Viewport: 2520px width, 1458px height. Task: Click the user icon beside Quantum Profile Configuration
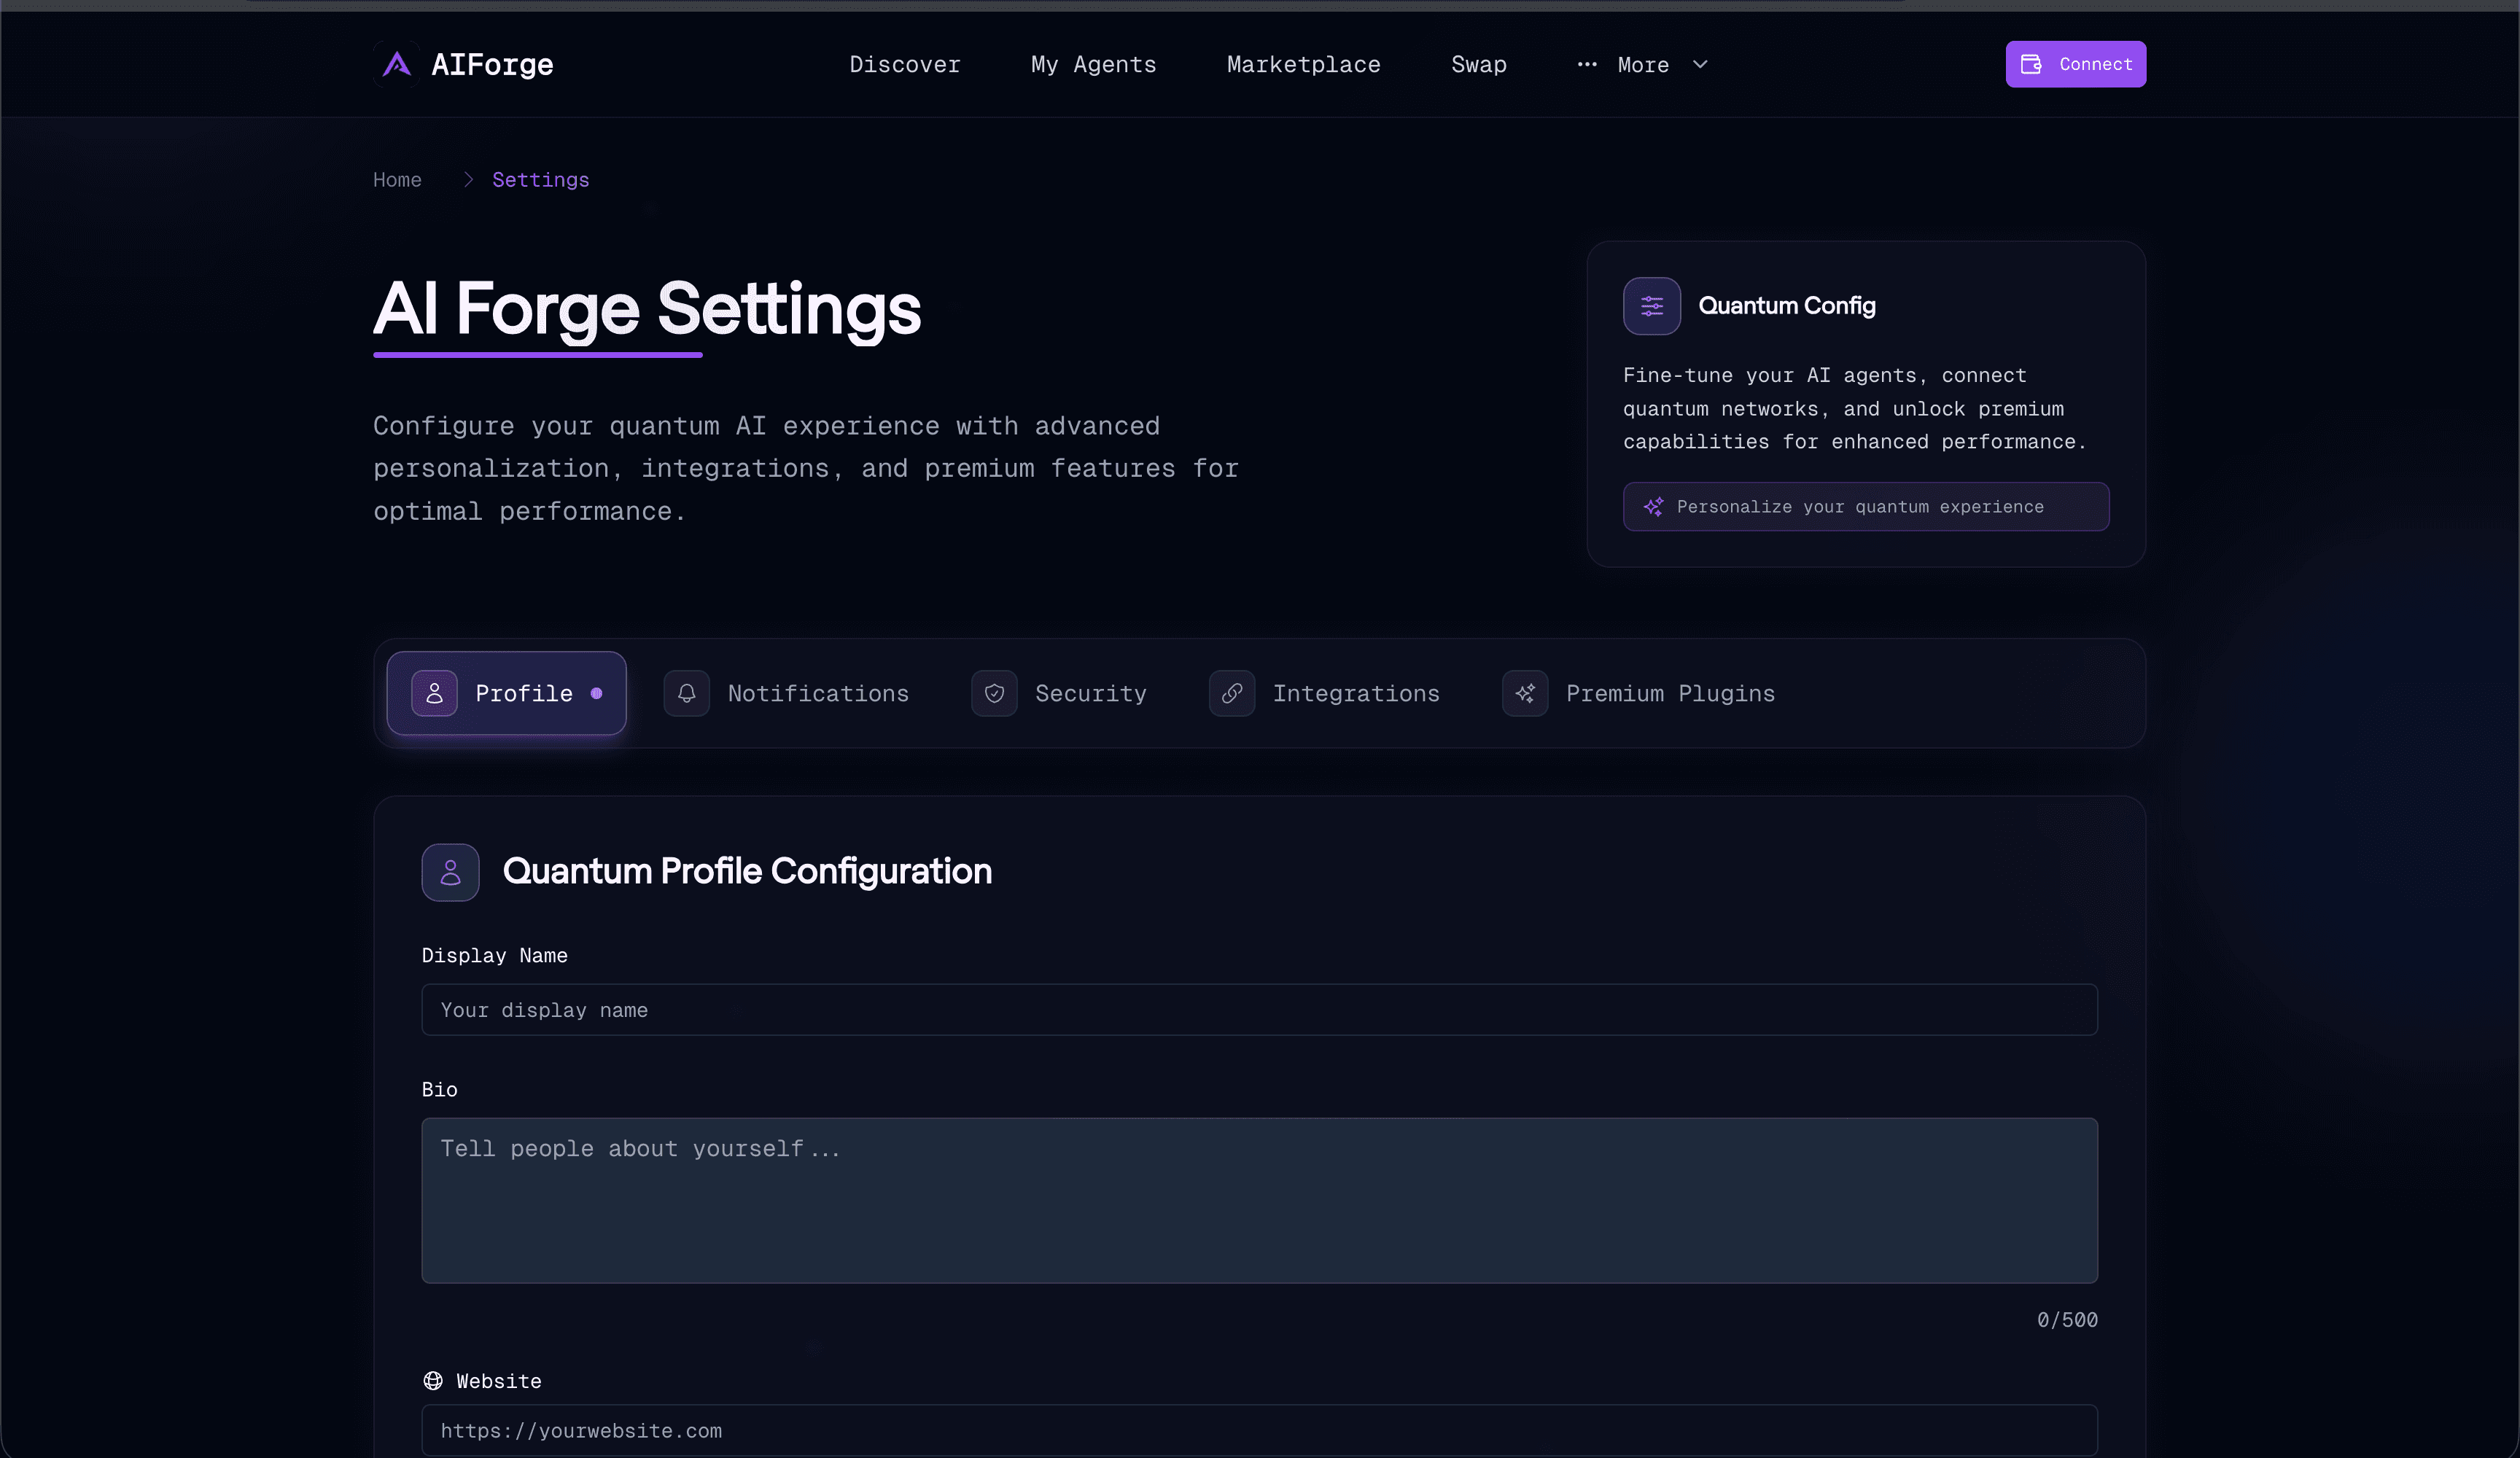tap(450, 872)
